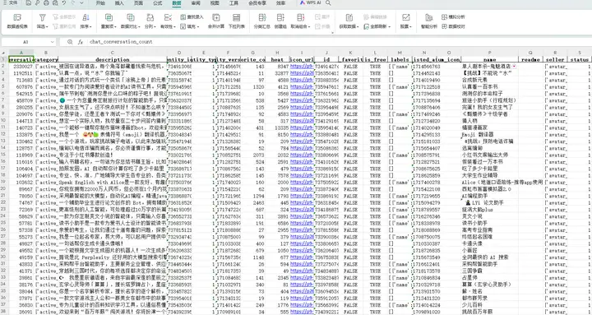The image size is (592, 315).
Task: Open the WPS AI button
Action: tap(310, 3)
